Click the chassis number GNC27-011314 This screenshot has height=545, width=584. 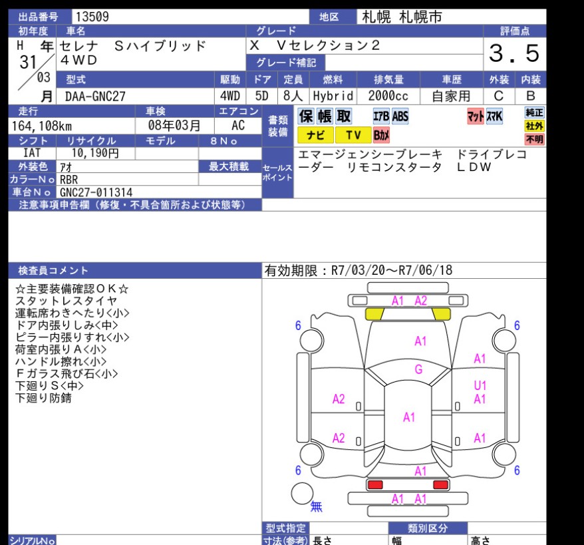(x=96, y=192)
